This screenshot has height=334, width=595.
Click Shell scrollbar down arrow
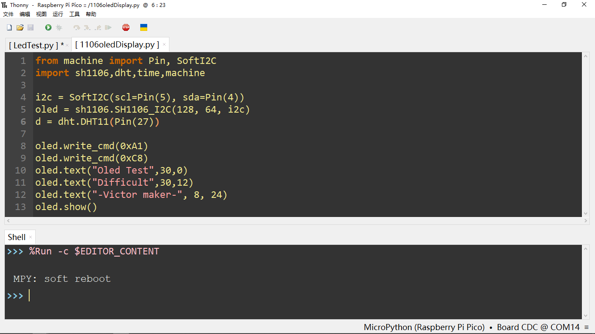(585, 316)
